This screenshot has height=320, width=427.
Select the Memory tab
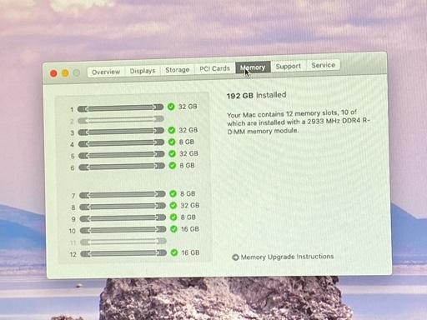pyautogui.click(x=253, y=67)
